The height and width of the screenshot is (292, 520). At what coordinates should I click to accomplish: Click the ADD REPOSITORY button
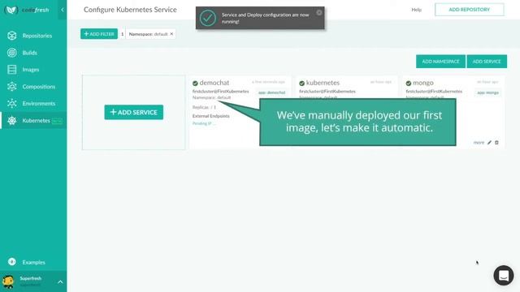click(x=470, y=10)
